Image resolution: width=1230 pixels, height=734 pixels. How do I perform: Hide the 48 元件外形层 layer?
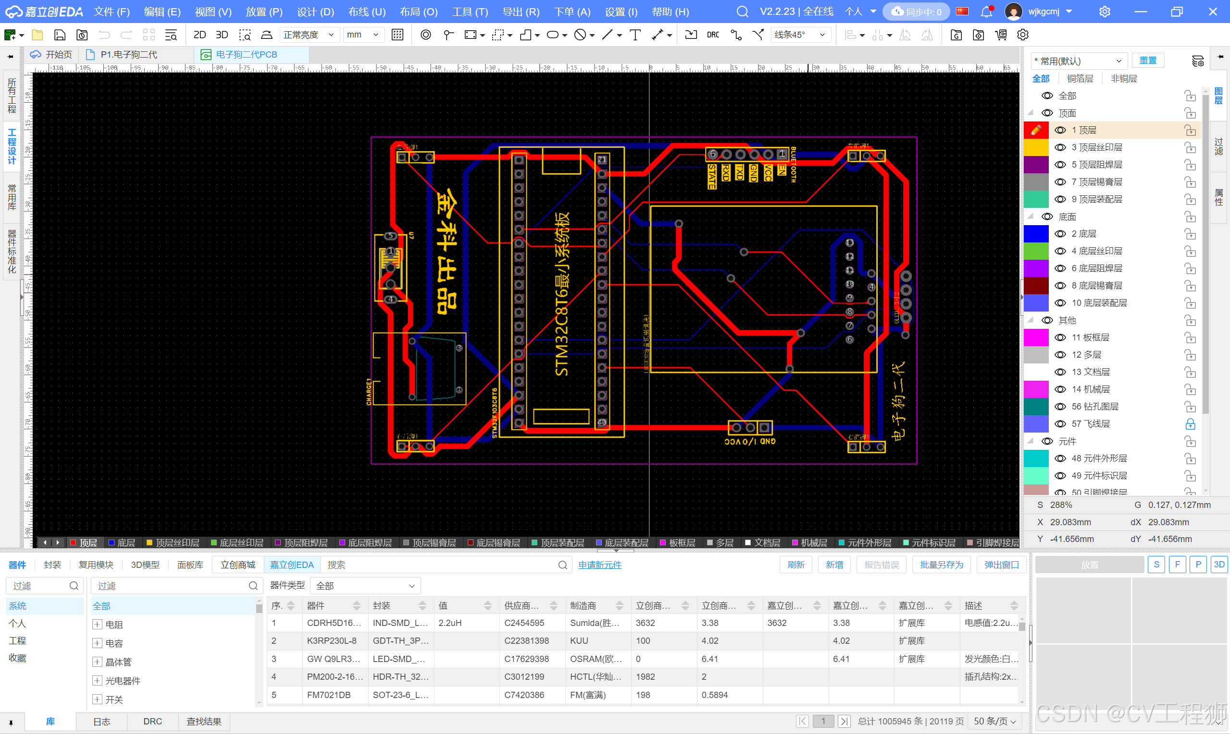[1060, 458]
